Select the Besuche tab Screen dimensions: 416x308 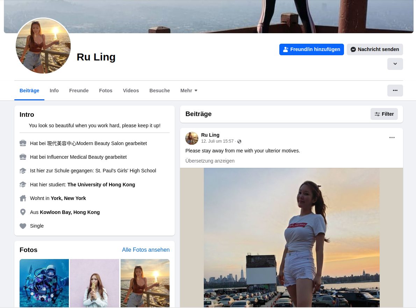click(159, 91)
